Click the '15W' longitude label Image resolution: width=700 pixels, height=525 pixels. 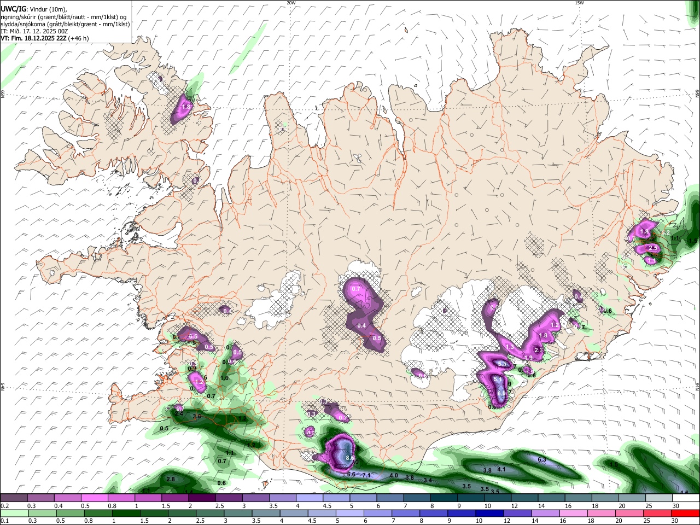pos(579,3)
